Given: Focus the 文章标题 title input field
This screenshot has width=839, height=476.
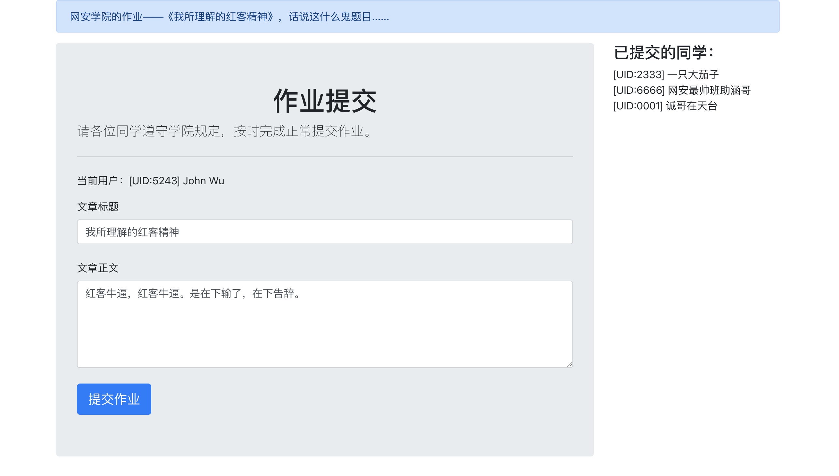Looking at the screenshot, I should 325,232.
